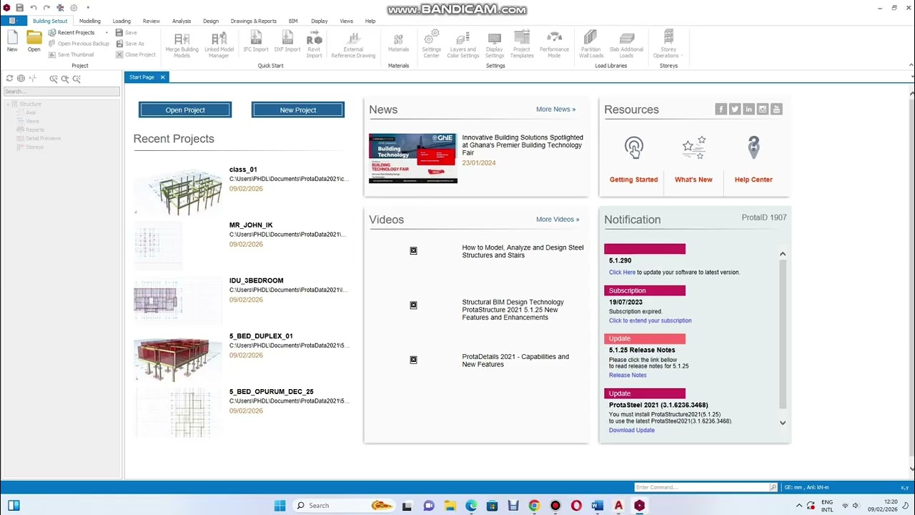Image resolution: width=915 pixels, height=515 pixels.
Task: Open the Facebook social icon in Resources
Action: pyautogui.click(x=721, y=109)
